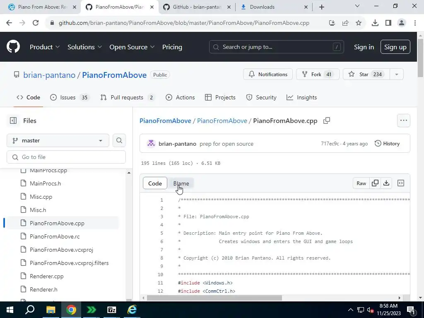This screenshot has width=424, height=318.
Task: Switch to Blame view toggle
Action: [x=181, y=183]
